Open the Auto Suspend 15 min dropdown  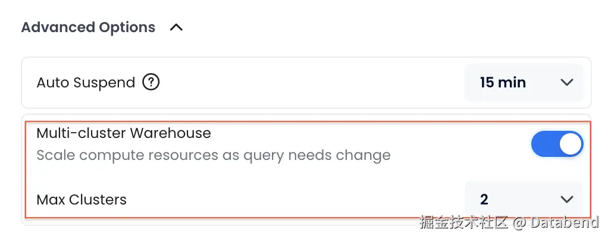(524, 82)
